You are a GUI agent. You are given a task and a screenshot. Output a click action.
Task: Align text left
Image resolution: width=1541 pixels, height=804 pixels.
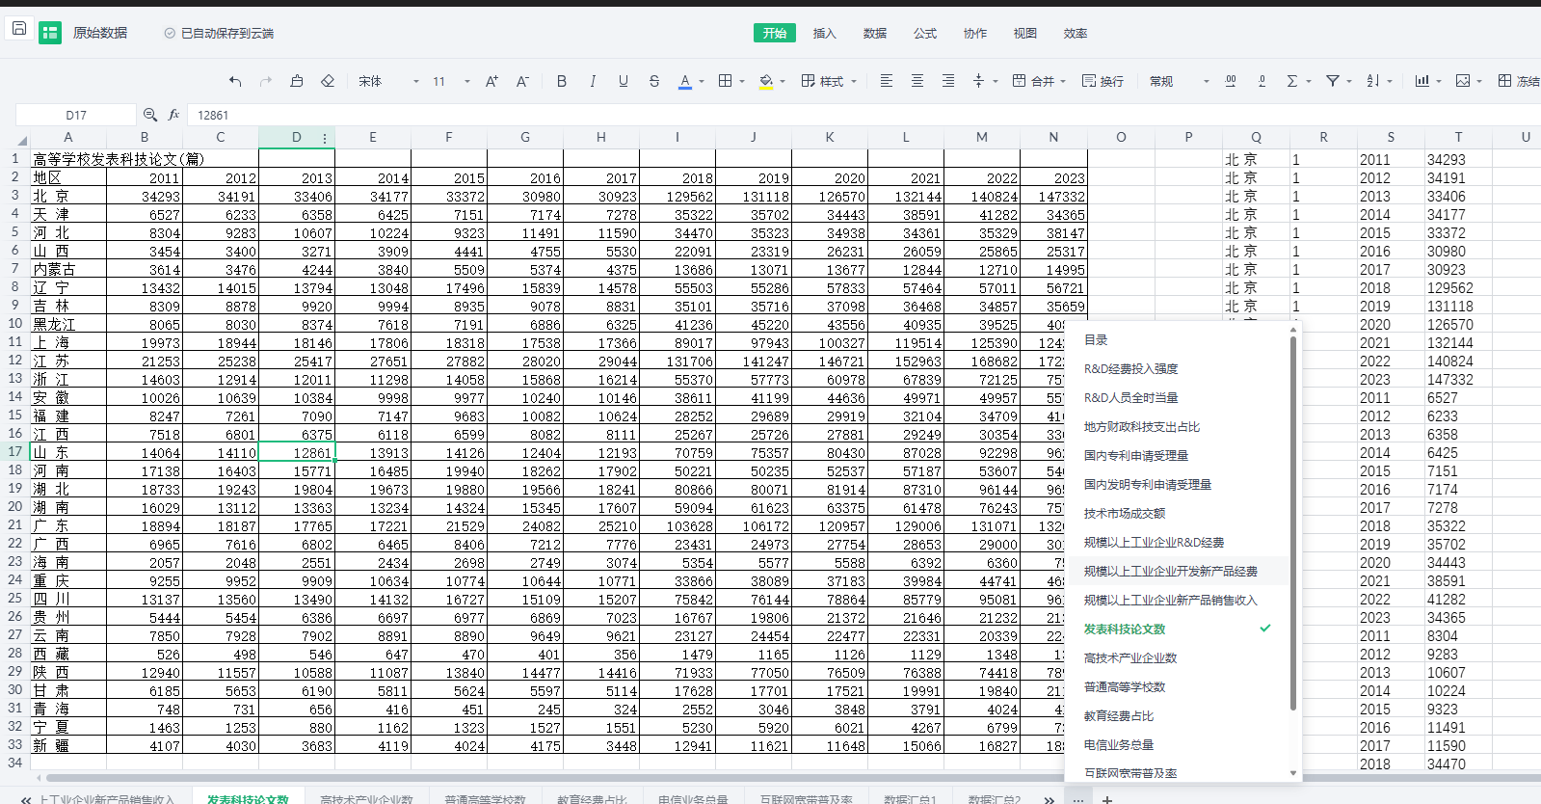887,81
